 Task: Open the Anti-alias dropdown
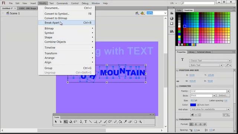point(210,109)
